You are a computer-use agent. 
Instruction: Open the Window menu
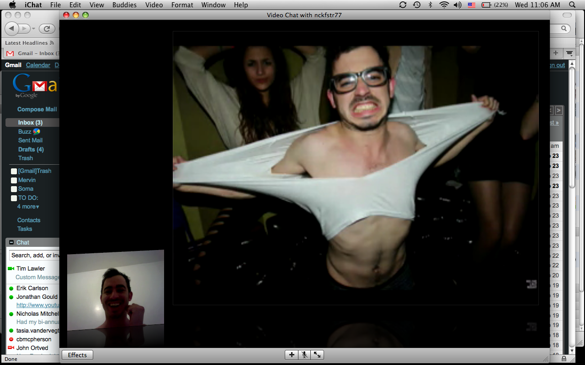pyautogui.click(x=213, y=5)
